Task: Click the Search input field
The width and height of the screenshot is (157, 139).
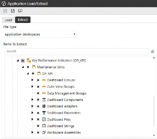Action: [x=77, y=51]
